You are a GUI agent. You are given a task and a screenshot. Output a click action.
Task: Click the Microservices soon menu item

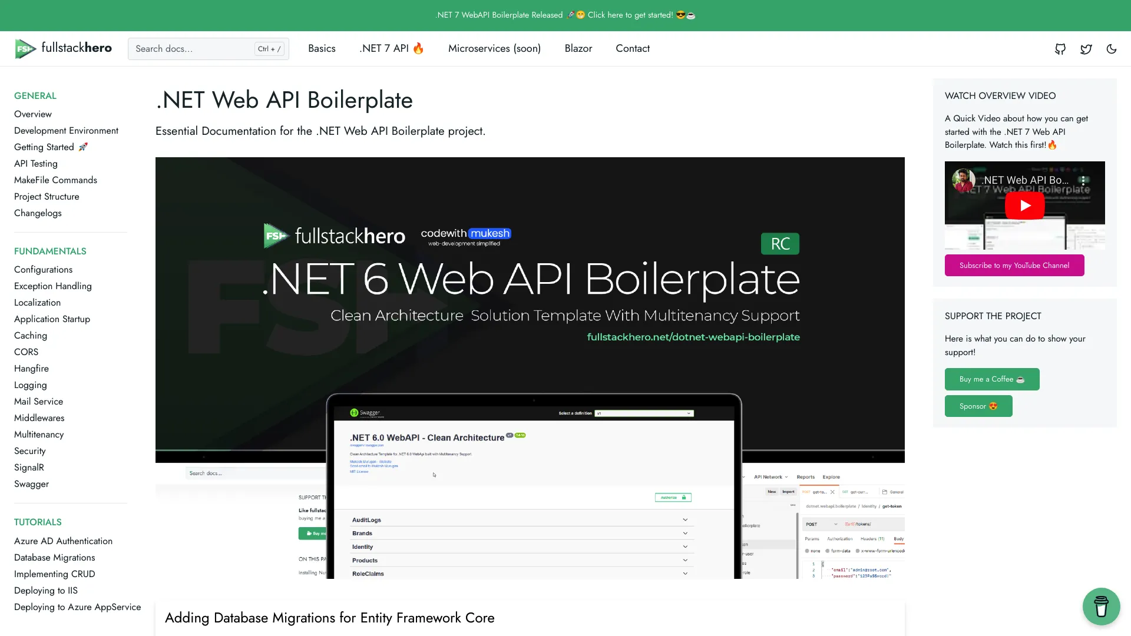[x=494, y=48]
